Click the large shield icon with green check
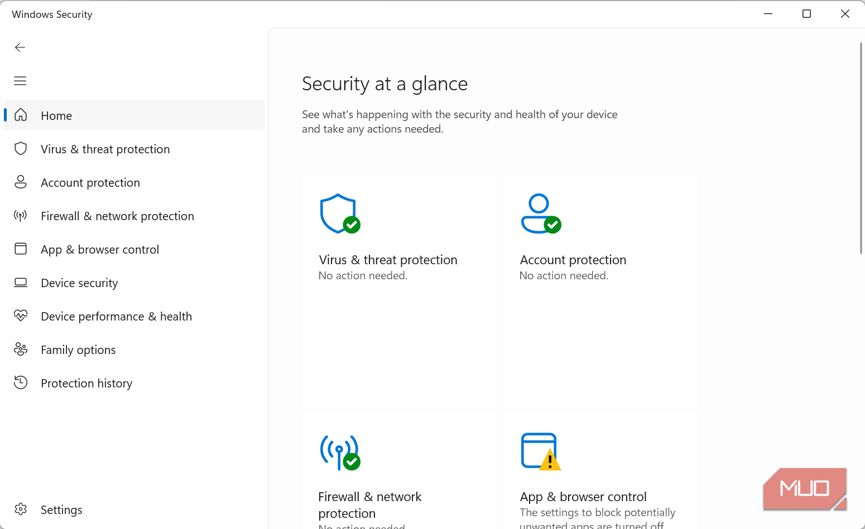Image resolution: width=865 pixels, height=529 pixels. point(340,213)
